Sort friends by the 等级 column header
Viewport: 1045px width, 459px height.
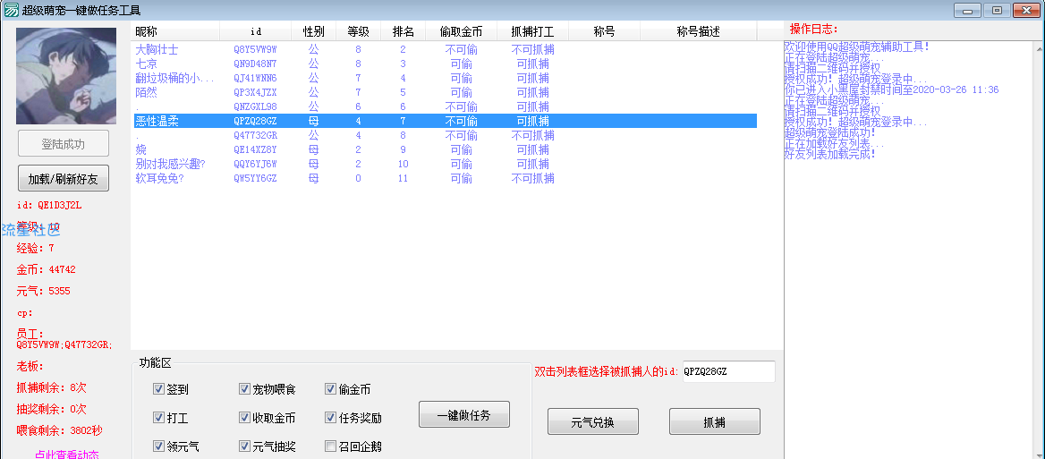358,31
